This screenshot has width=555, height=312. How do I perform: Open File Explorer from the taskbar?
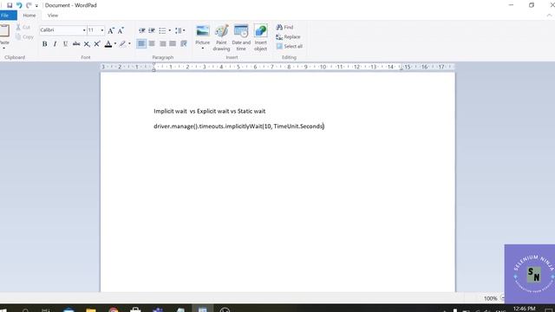pos(91,309)
